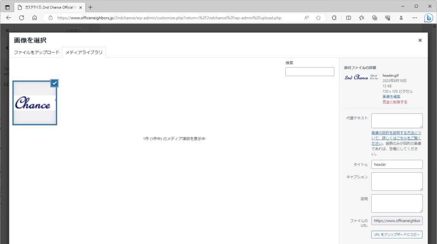The height and width of the screenshot is (244, 437).
Task: Open a new browser tab with plus
Action: pos(90,7)
